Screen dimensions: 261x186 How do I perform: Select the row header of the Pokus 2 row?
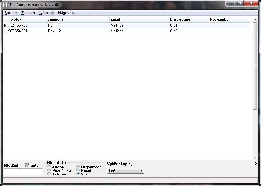(x=5, y=31)
